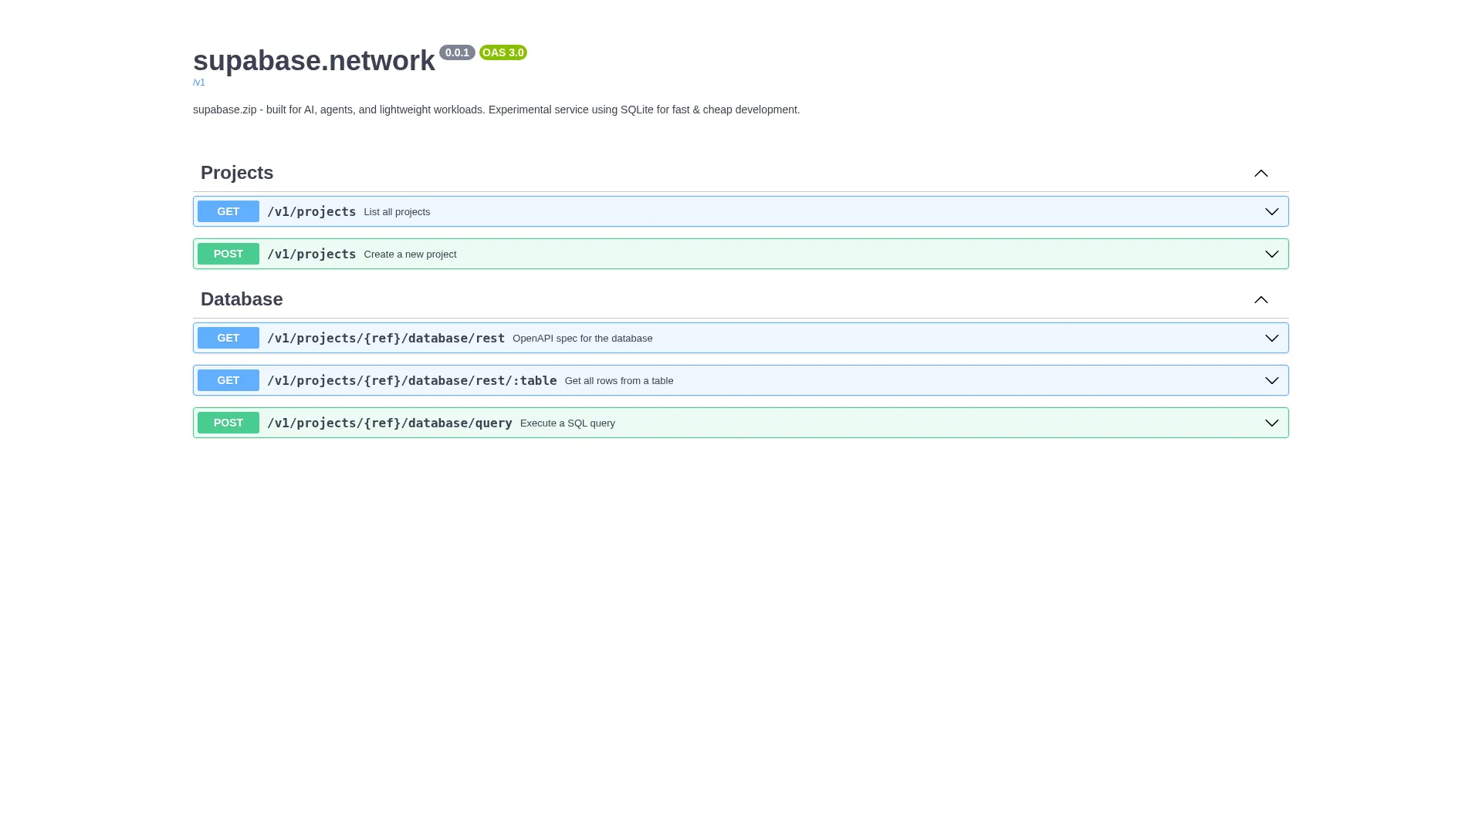Expand the List all projects chevron
Screen dimensions: 1482x833
(x=1271, y=211)
